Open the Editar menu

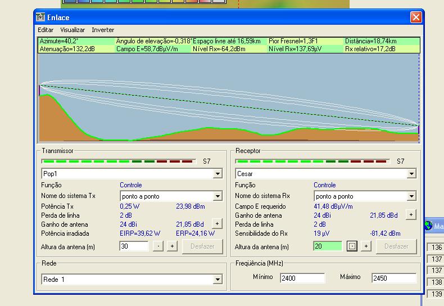click(x=46, y=30)
